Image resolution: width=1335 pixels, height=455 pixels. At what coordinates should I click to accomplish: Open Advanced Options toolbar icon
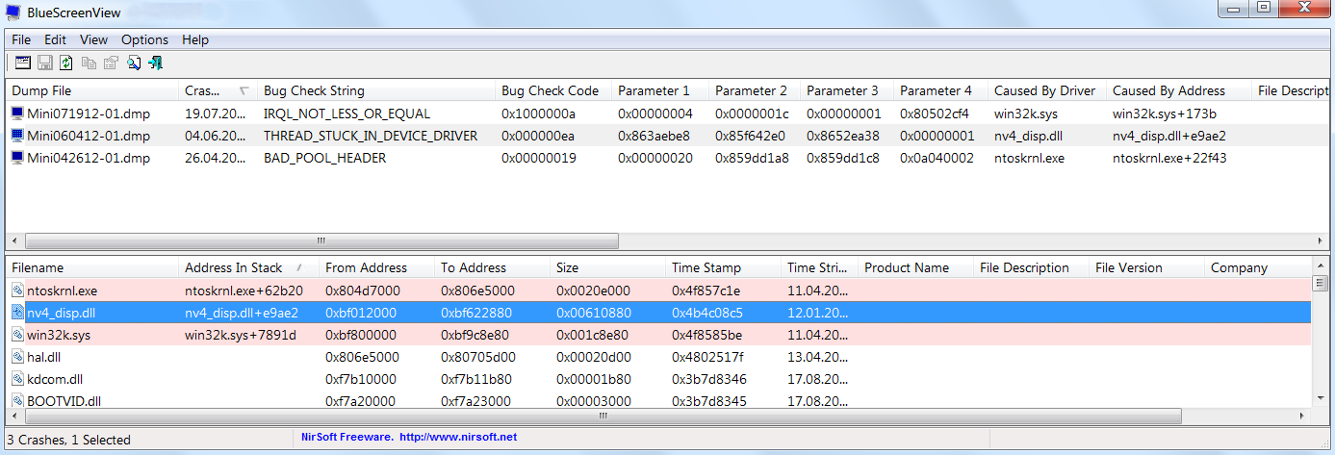click(x=23, y=63)
